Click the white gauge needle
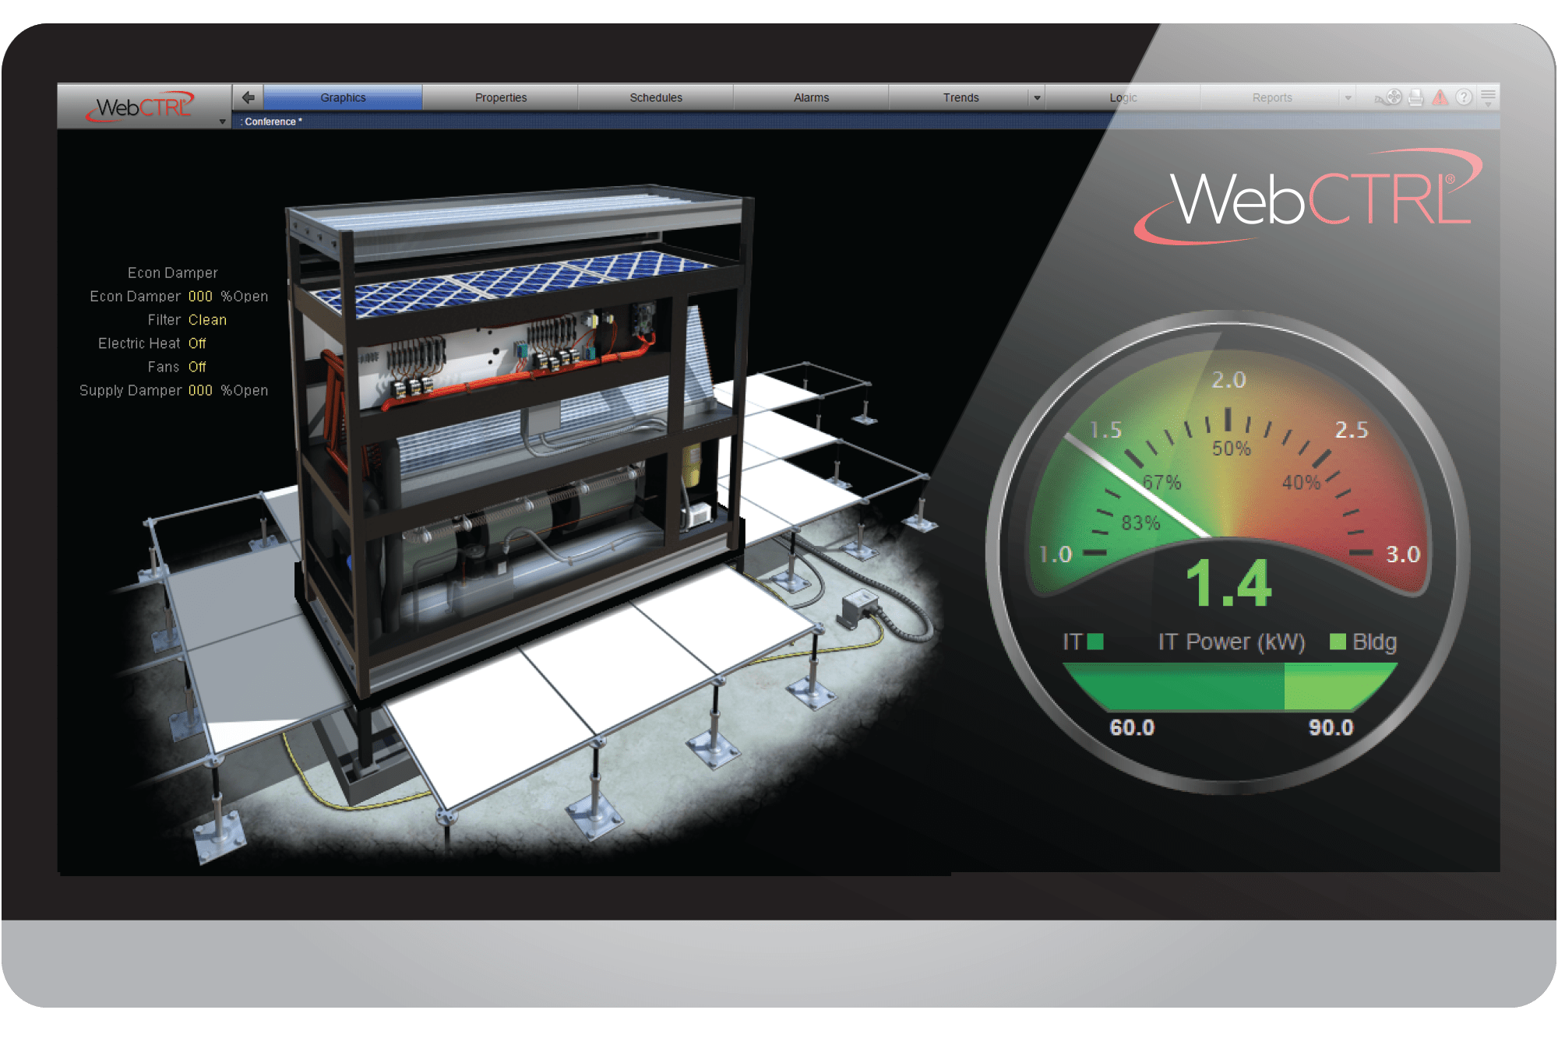Screen dimensions: 1558x1038 [1137, 485]
